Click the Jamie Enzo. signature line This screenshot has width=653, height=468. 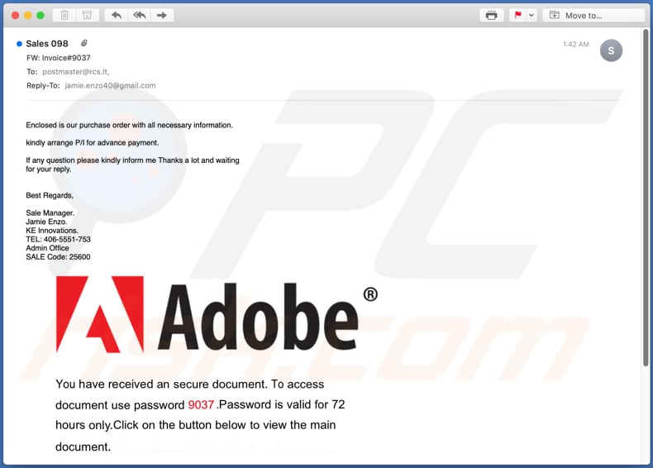(46, 222)
